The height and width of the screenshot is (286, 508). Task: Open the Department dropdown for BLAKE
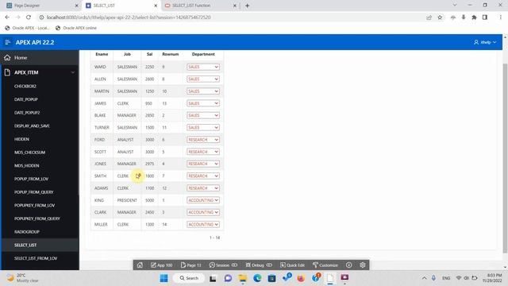tap(203, 115)
